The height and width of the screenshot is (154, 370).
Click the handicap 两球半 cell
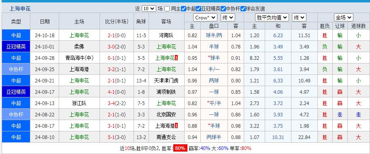(214, 137)
